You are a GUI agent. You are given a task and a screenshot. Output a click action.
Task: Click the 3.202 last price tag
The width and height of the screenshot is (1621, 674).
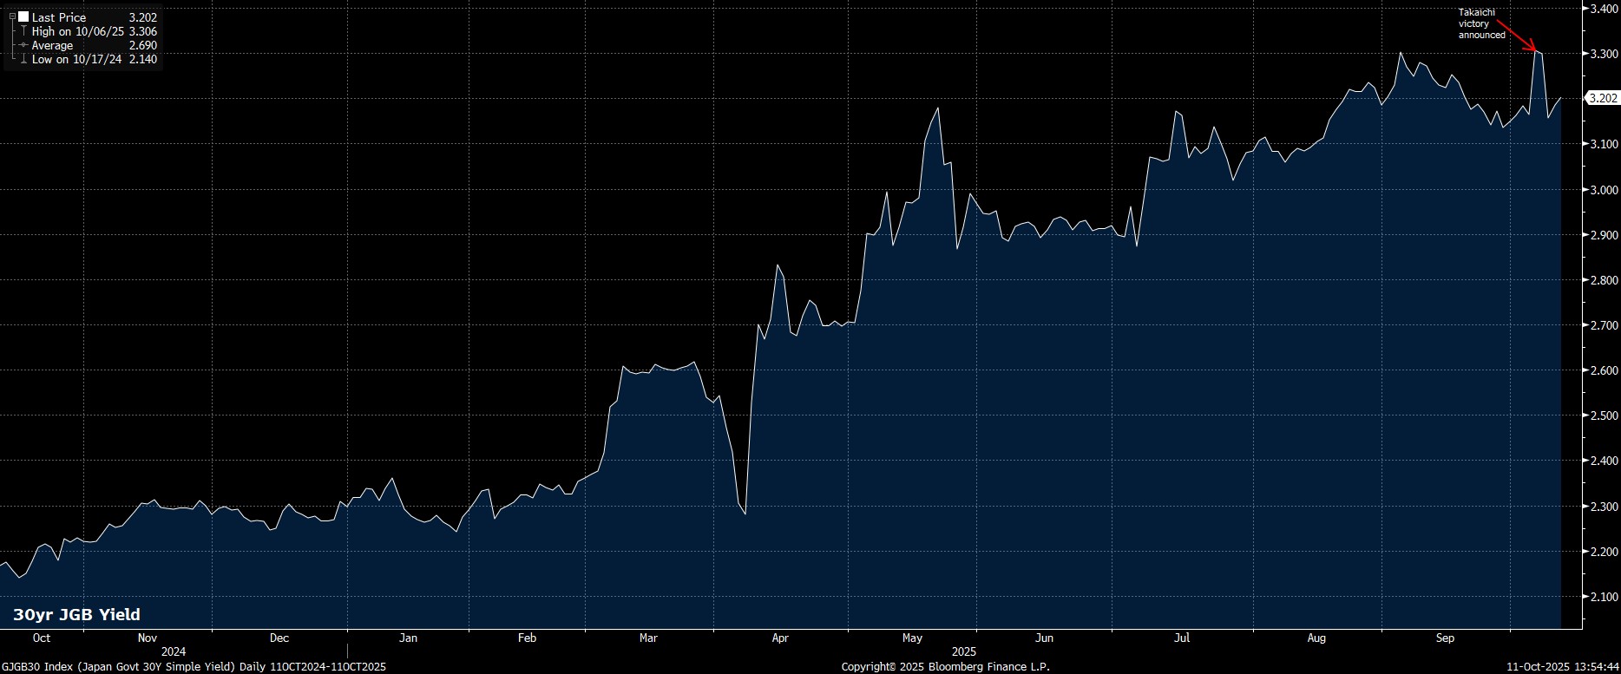tap(1601, 99)
